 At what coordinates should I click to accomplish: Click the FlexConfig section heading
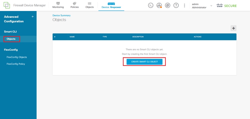[11, 50]
